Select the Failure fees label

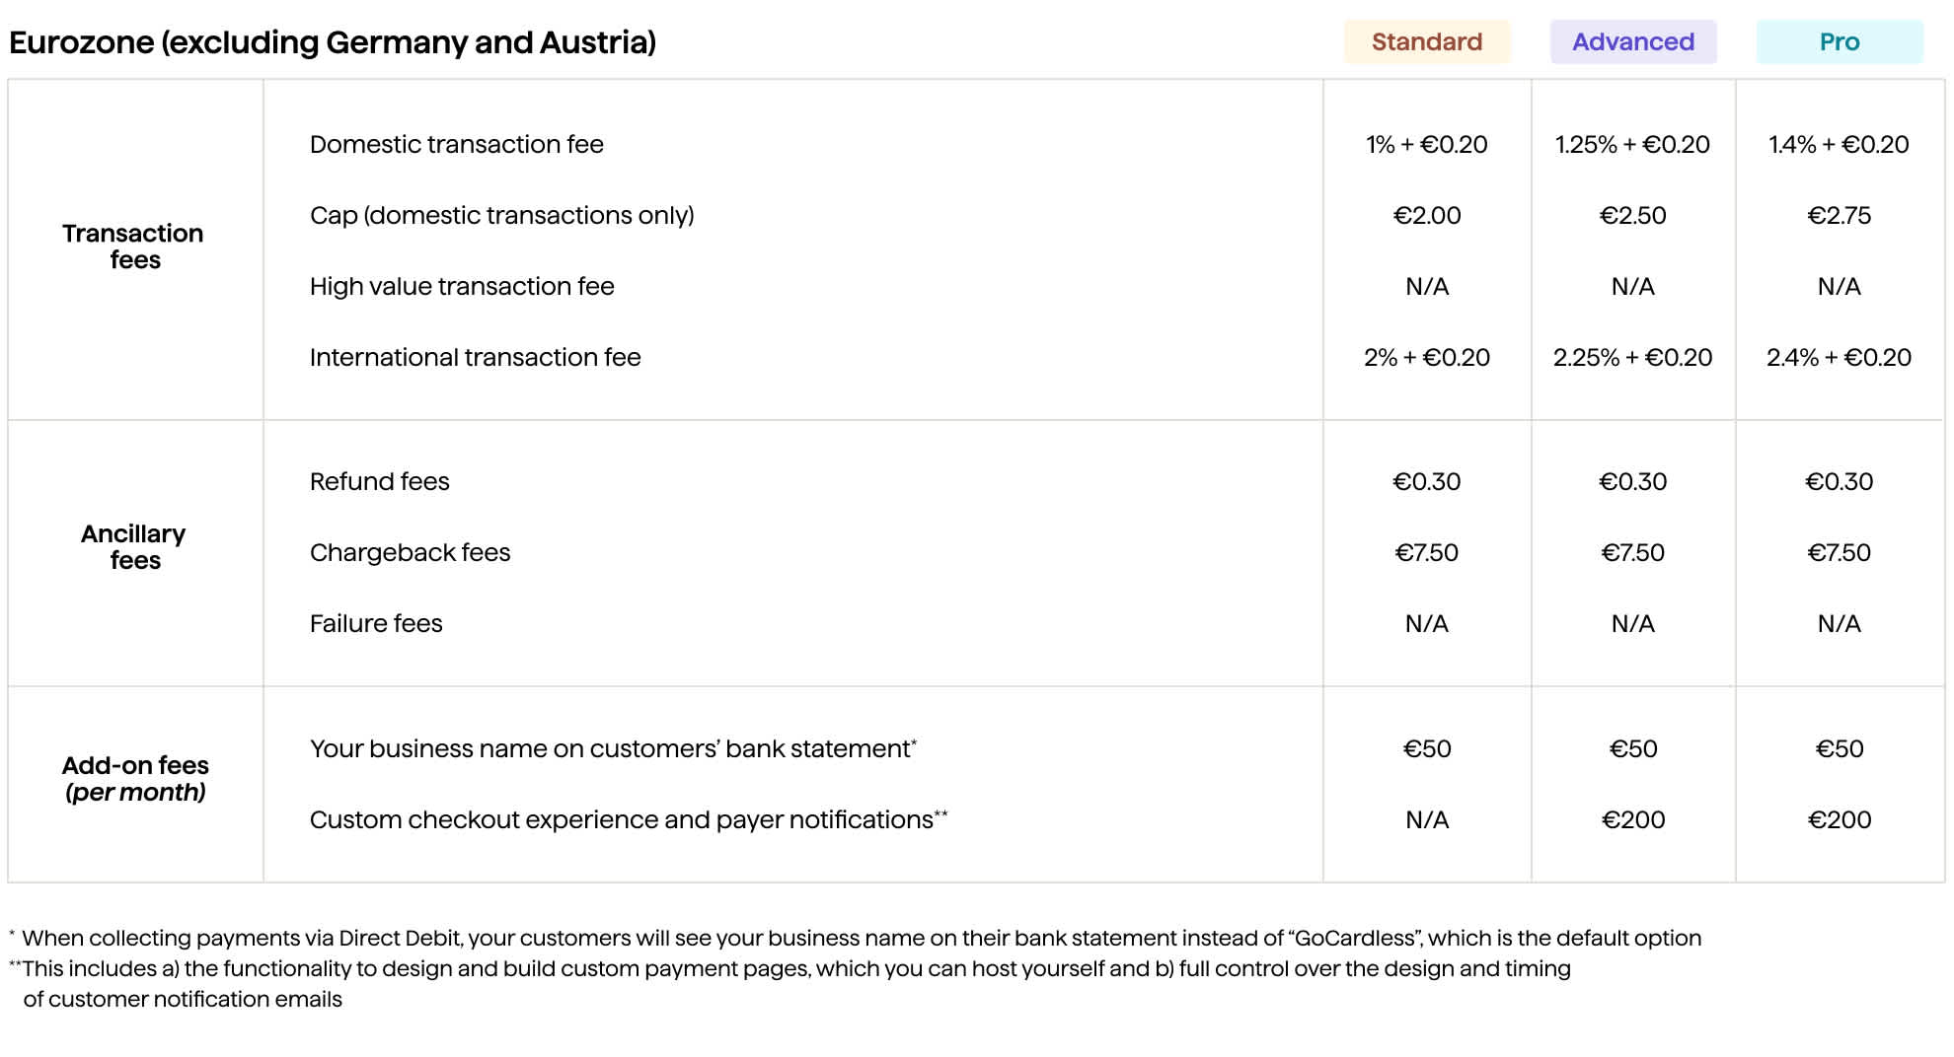coord(376,623)
